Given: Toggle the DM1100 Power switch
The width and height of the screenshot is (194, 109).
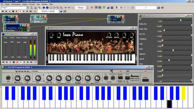Looking at the screenshot, I should [145, 80].
